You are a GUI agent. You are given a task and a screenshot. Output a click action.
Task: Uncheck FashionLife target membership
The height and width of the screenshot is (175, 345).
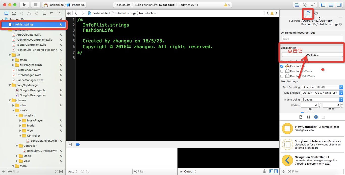(282, 66)
